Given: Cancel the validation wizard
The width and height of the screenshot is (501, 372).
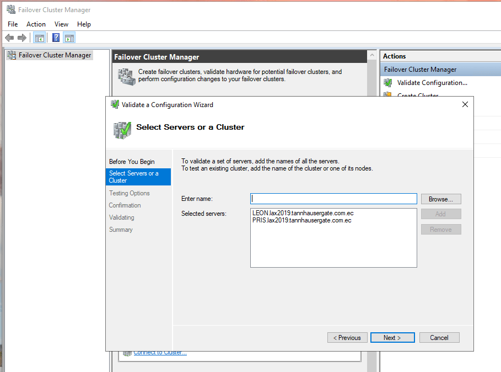Looking at the screenshot, I should (439, 338).
